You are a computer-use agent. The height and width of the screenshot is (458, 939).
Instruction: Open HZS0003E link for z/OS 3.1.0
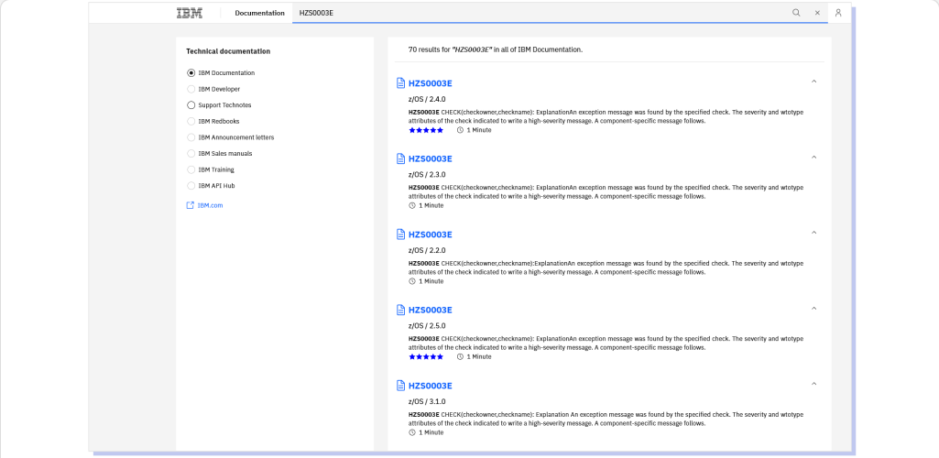click(430, 386)
